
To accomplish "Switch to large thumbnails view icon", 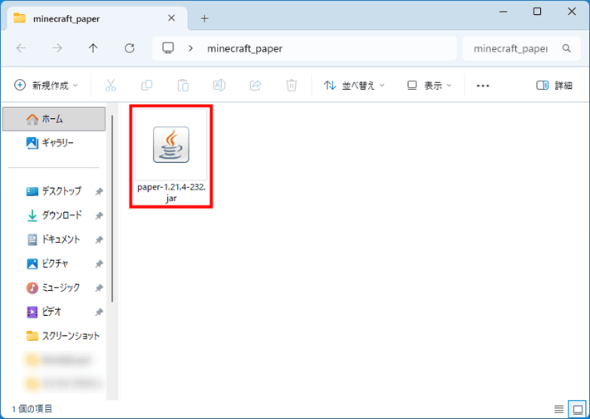I will [578, 409].
